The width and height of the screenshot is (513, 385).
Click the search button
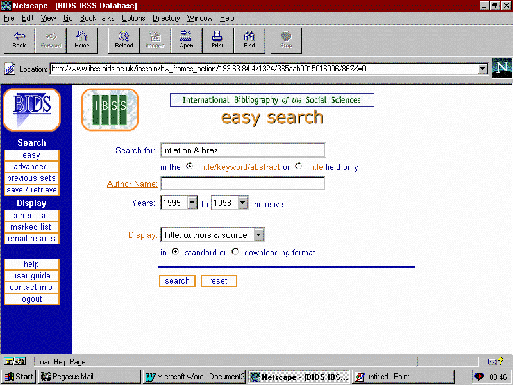[x=178, y=281]
